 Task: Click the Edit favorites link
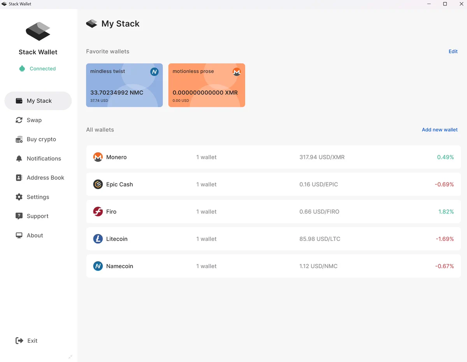[453, 51]
